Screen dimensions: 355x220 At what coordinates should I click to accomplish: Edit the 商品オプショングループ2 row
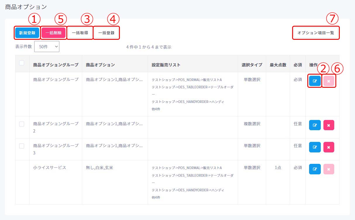pos(315,125)
